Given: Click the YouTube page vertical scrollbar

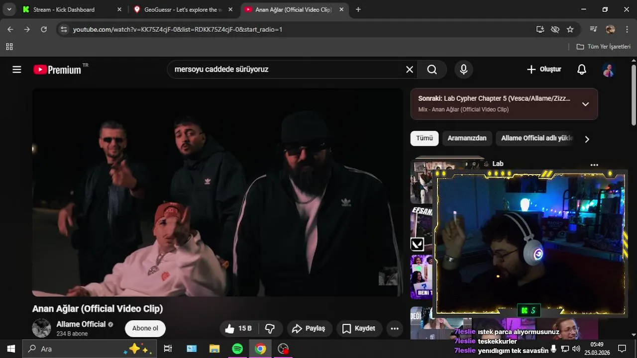Looking at the screenshot, I should (634, 94).
